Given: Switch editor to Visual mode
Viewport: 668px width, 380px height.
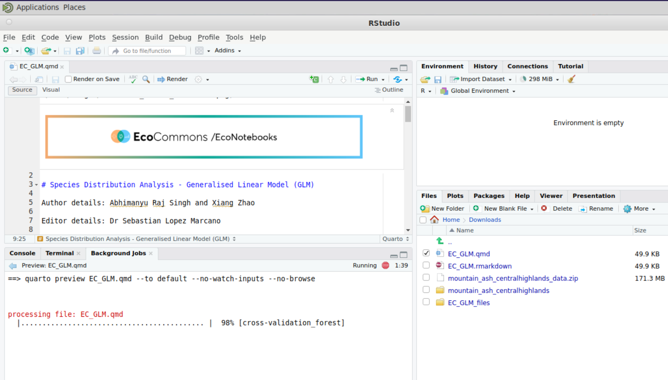Looking at the screenshot, I should (x=51, y=90).
